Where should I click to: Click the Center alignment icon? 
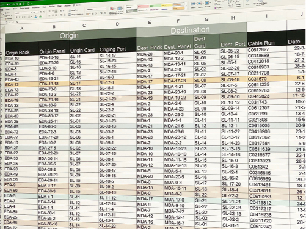tap(53, 15)
